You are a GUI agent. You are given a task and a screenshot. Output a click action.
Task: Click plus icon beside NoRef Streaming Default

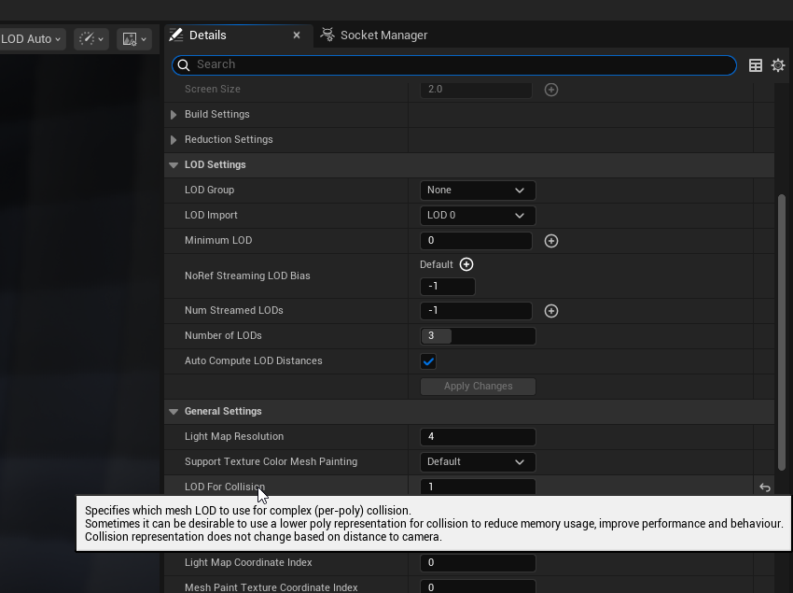[x=466, y=264]
